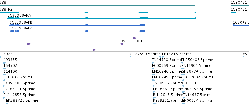Click the arrow glyph under EK282726.5prime
Screen dimensions: 249x105
point(7,104)
